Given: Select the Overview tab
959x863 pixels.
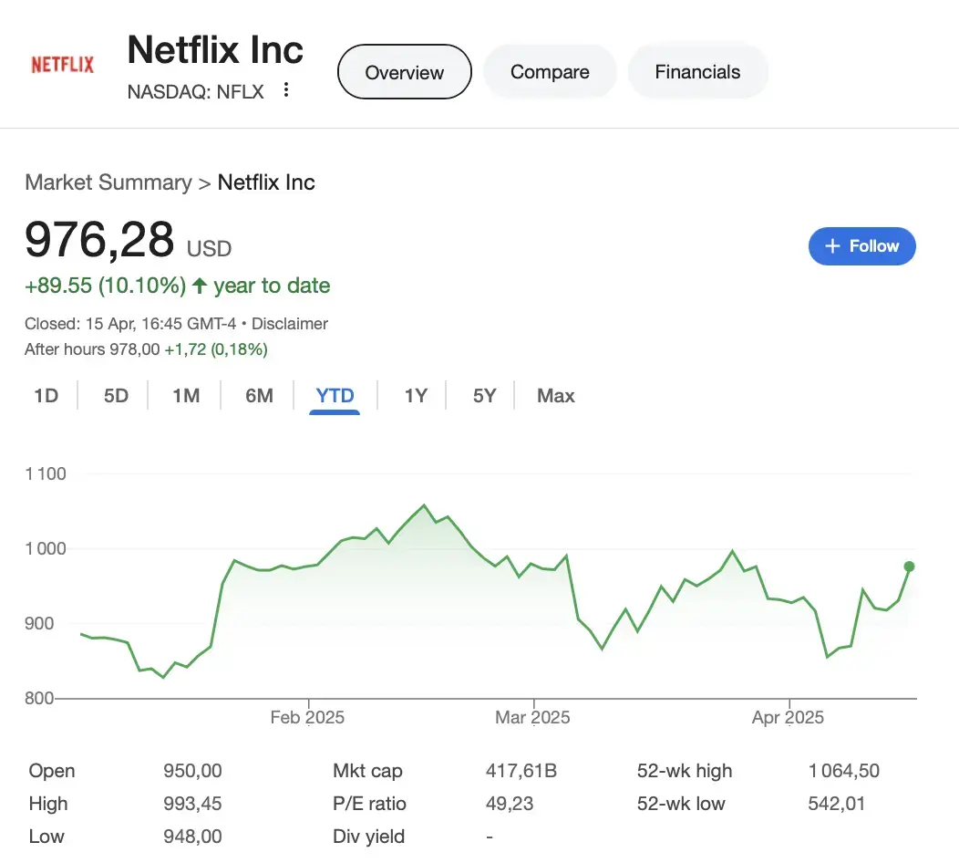Looking at the screenshot, I should pyautogui.click(x=404, y=71).
